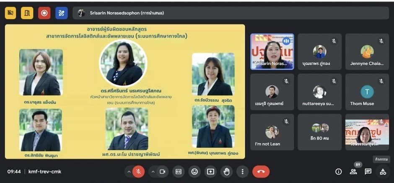Open the three-dot more options menu
Viewport: 394px width, 183px height.
click(x=242, y=171)
